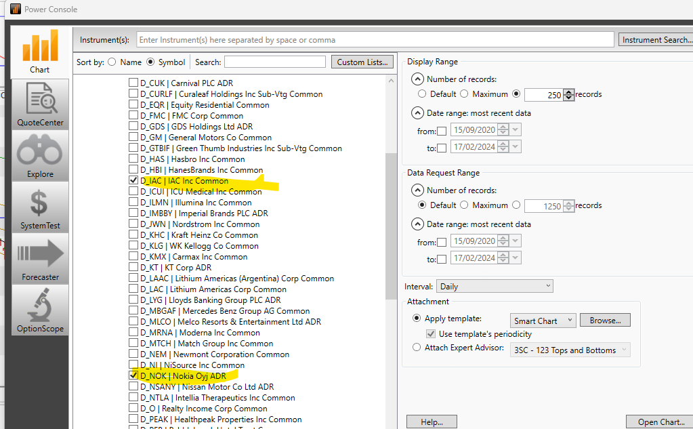Check D_KHC Kraft Heinz Co Common

(x=133, y=234)
